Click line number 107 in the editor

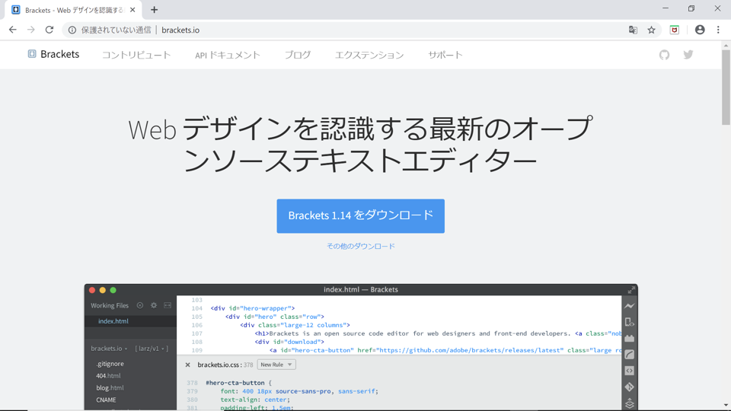(196, 333)
